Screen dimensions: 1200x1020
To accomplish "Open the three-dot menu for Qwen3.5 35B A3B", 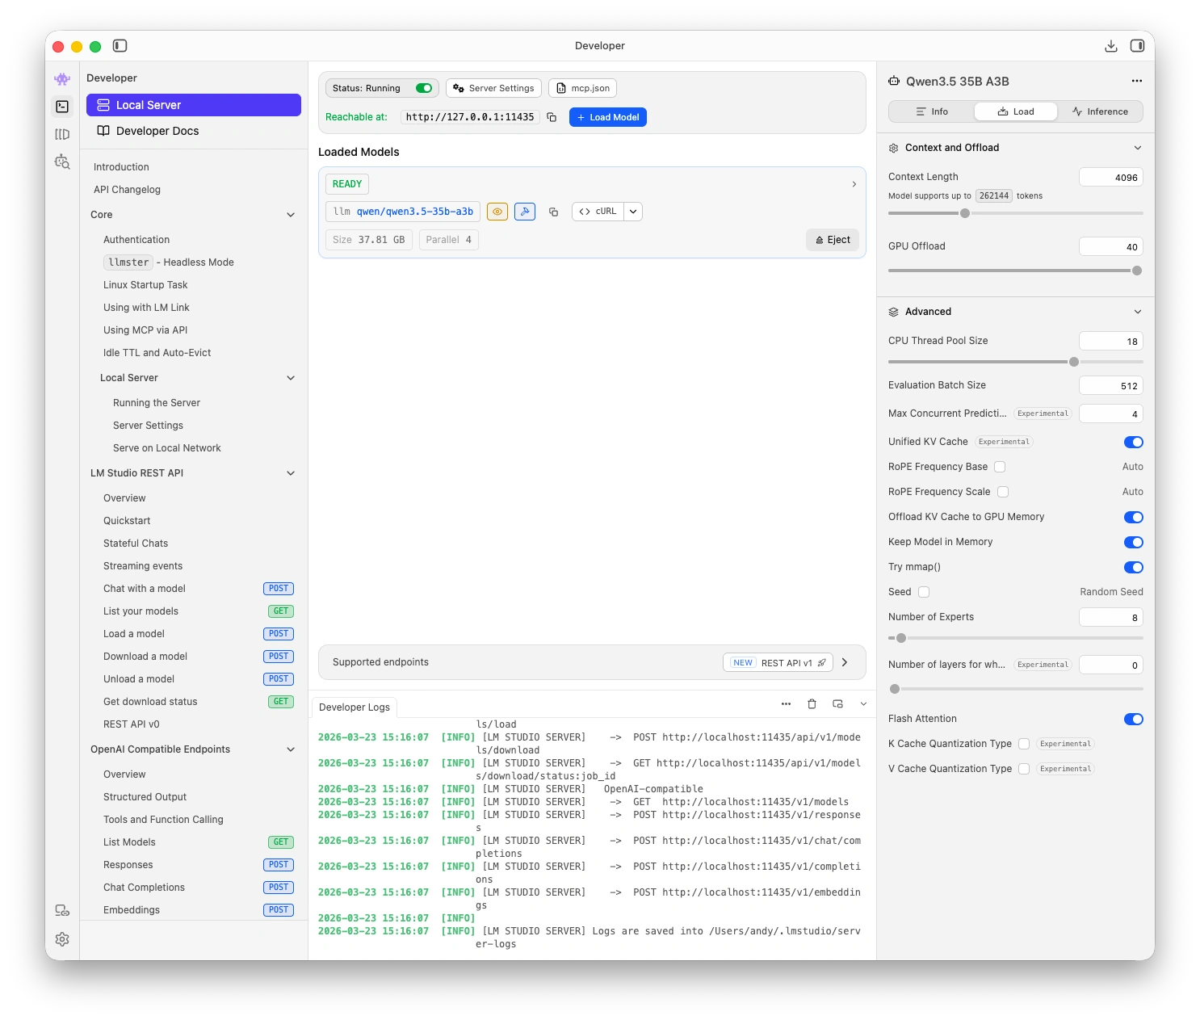I will tap(1136, 81).
